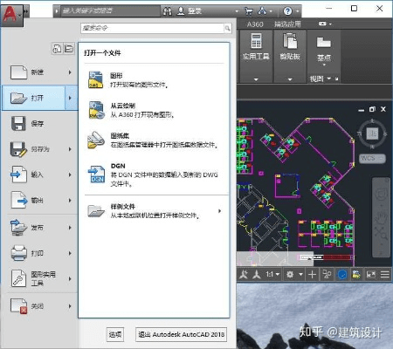Open the Help question mark icon

287,11
